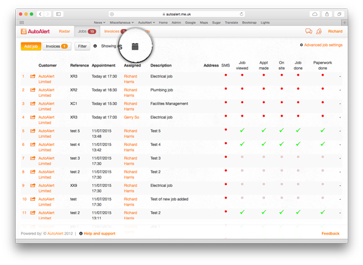The width and height of the screenshot is (363, 265).
Task: Show all Safari tabs overview
Action: coord(339,14)
